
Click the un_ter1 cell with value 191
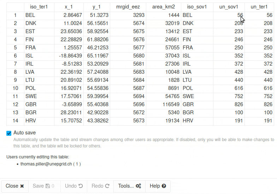coord(259,121)
